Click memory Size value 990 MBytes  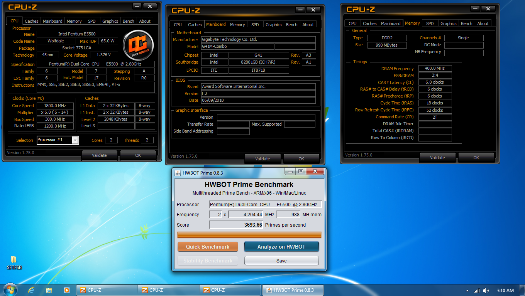point(387,45)
